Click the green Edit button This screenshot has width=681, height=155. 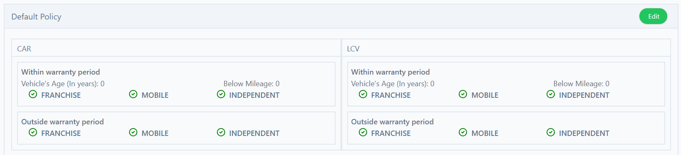(x=653, y=16)
